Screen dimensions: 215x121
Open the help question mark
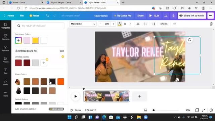211,110
